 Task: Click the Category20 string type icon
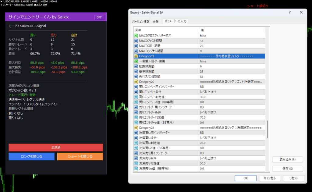click(x=136, y=82)
